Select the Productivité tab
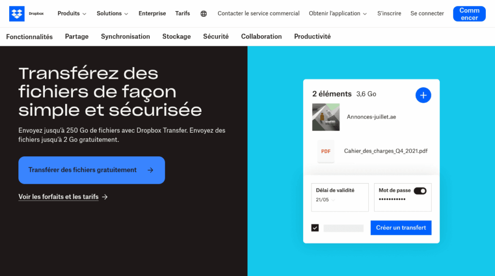The width and height of the screenshot is (495, 276). point(313,37)
